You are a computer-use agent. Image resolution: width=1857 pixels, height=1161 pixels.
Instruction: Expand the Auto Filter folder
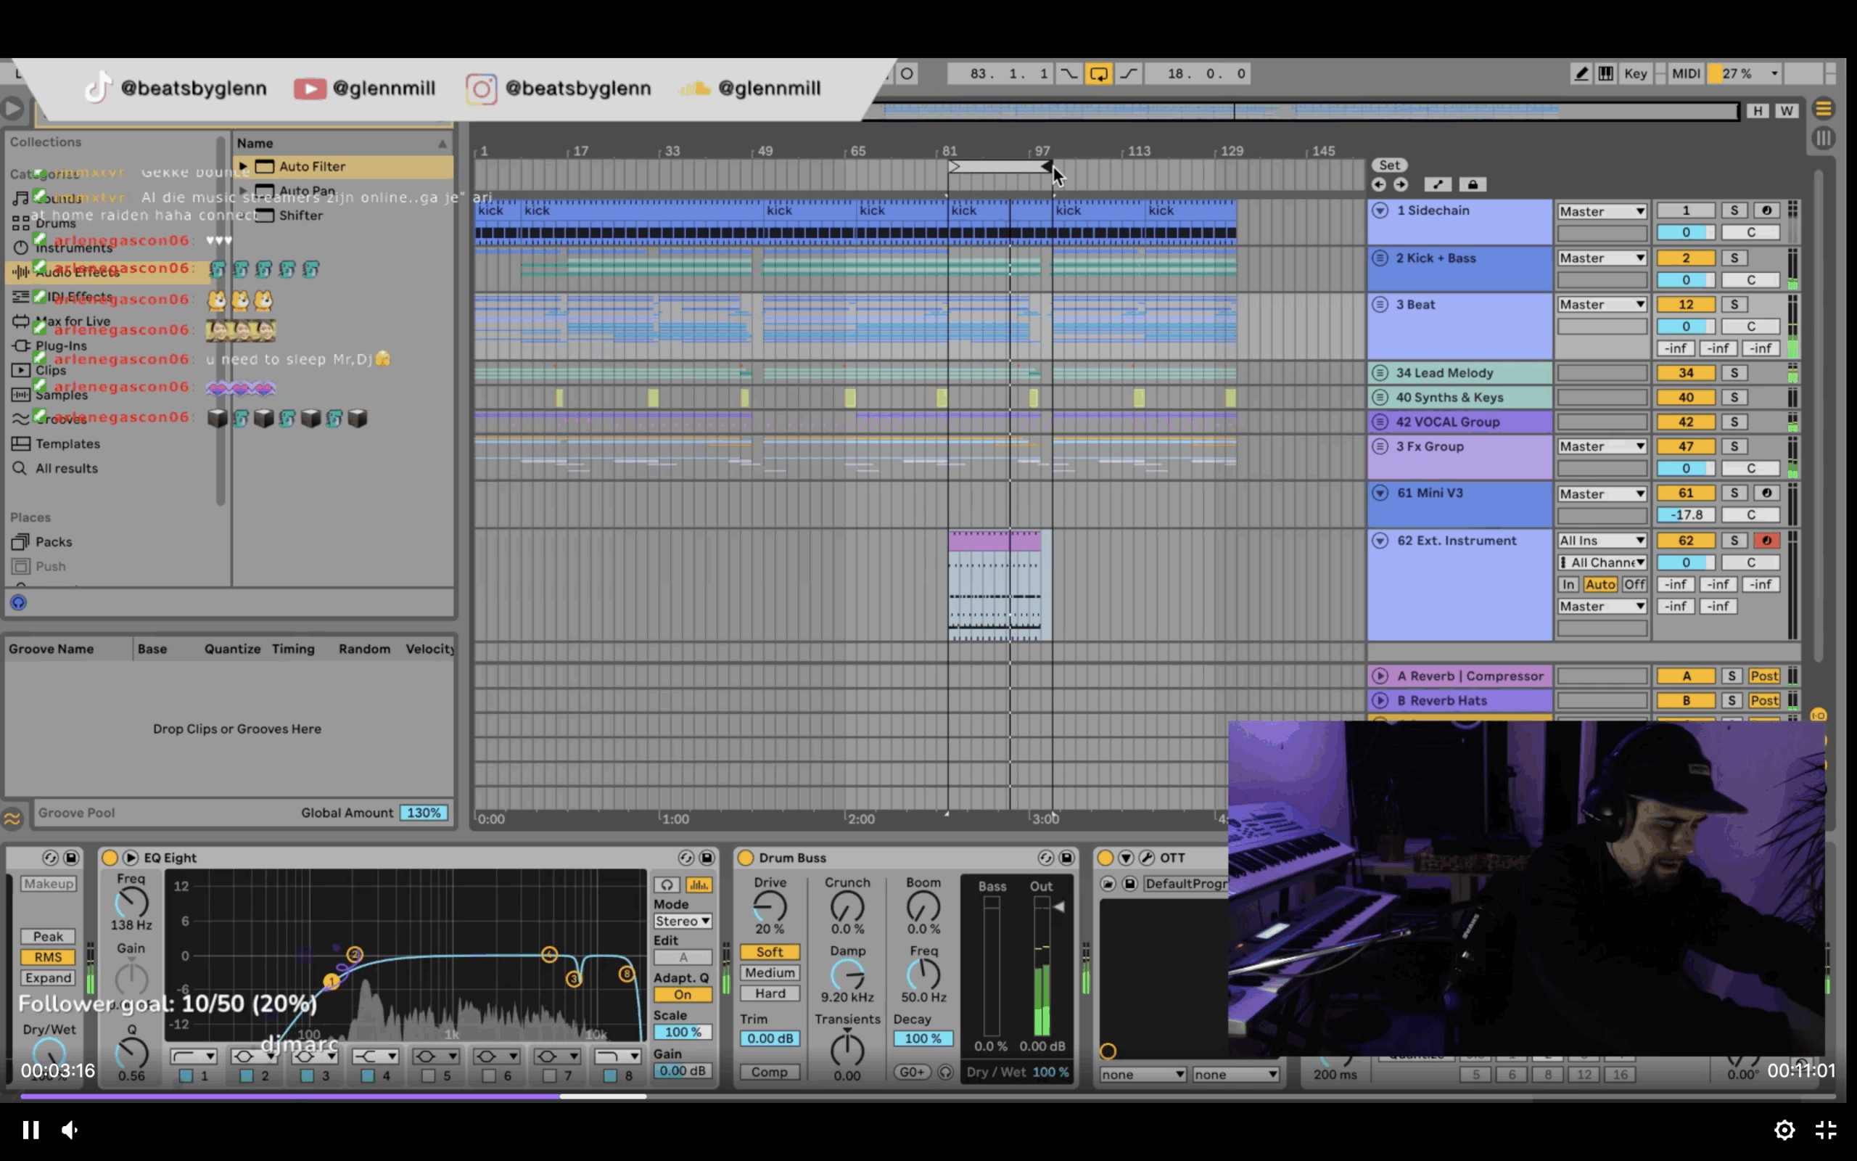pos(243,166)
